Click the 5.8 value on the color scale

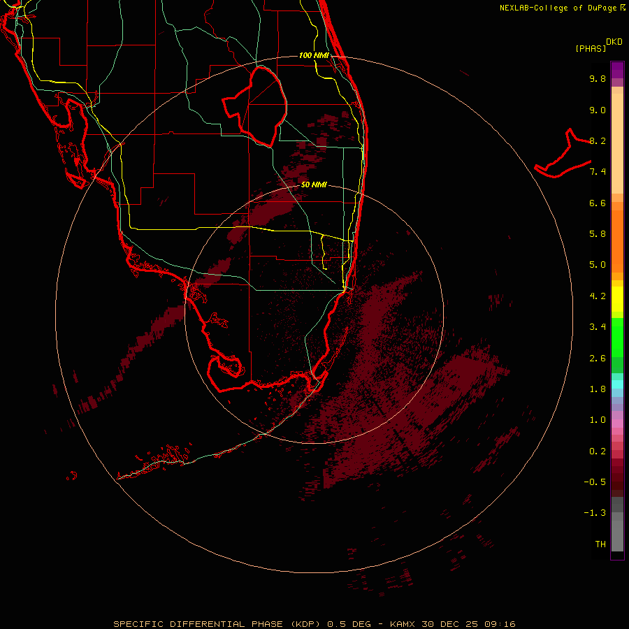point(598,234)
